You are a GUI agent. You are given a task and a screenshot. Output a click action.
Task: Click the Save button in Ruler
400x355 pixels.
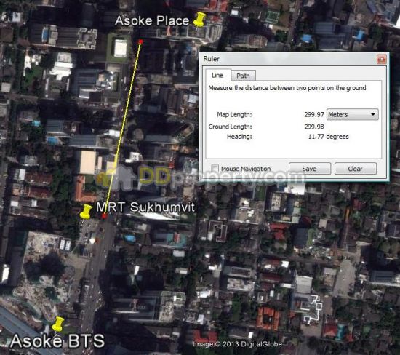309,169
